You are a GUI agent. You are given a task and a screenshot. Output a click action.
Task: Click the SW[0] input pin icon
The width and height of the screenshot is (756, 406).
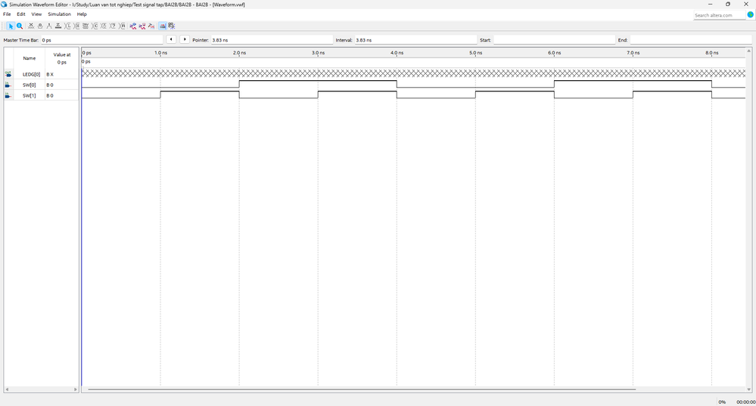pyautogui.click(x=8, y=85)
